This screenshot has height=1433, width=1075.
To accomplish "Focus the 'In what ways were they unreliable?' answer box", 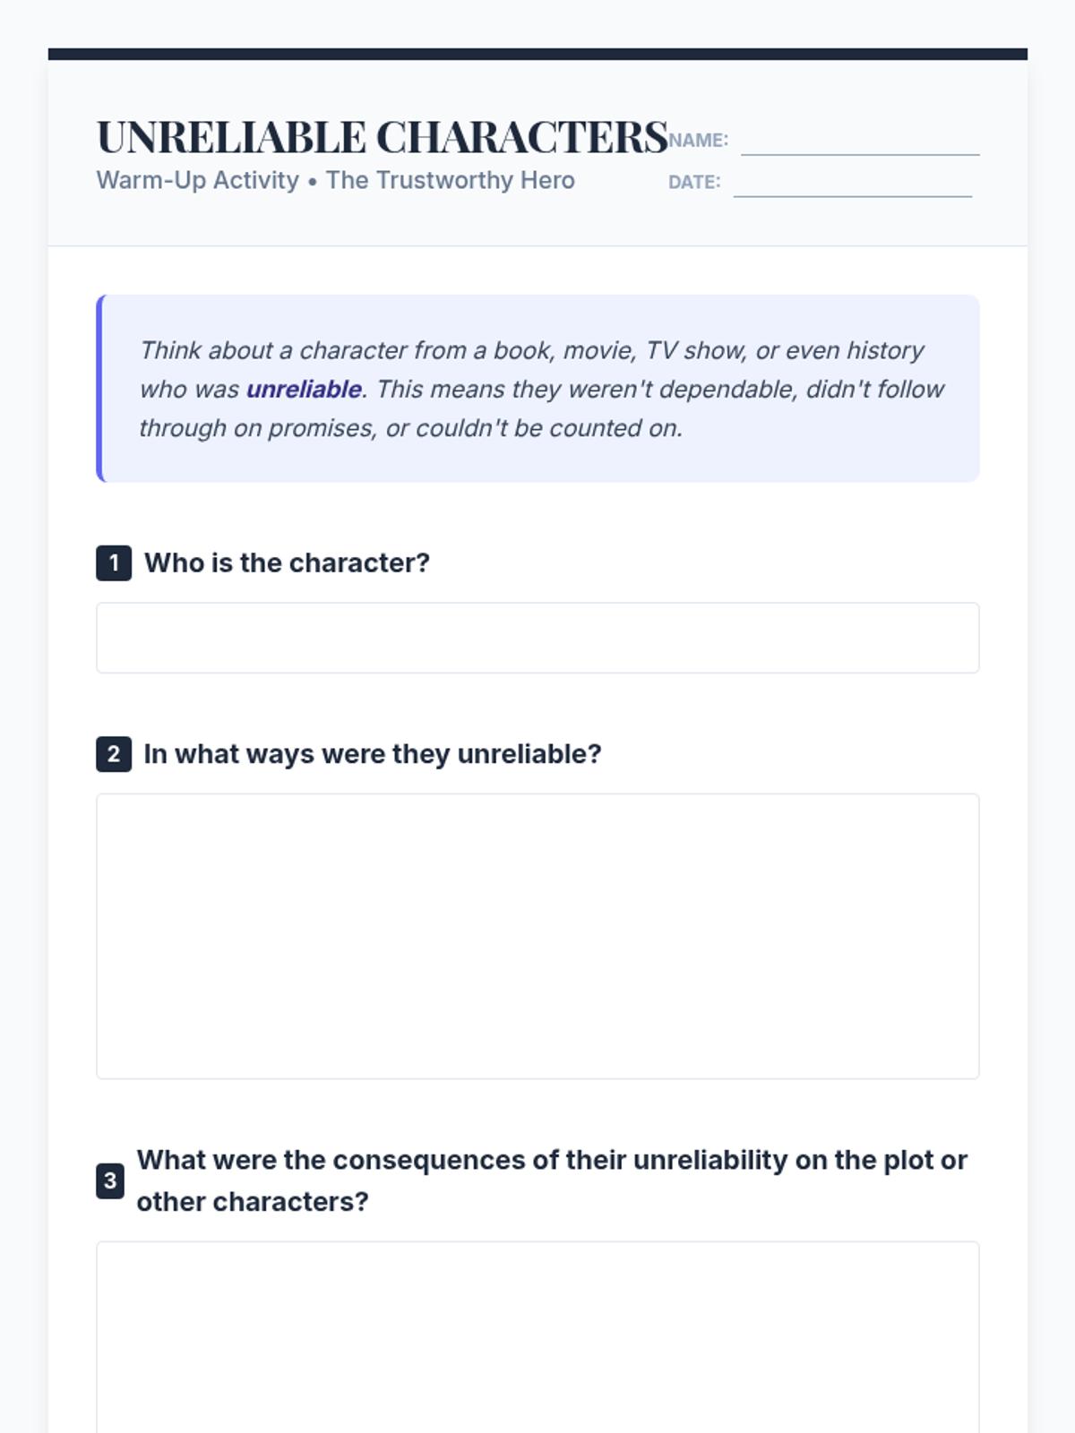I will 537,936.
